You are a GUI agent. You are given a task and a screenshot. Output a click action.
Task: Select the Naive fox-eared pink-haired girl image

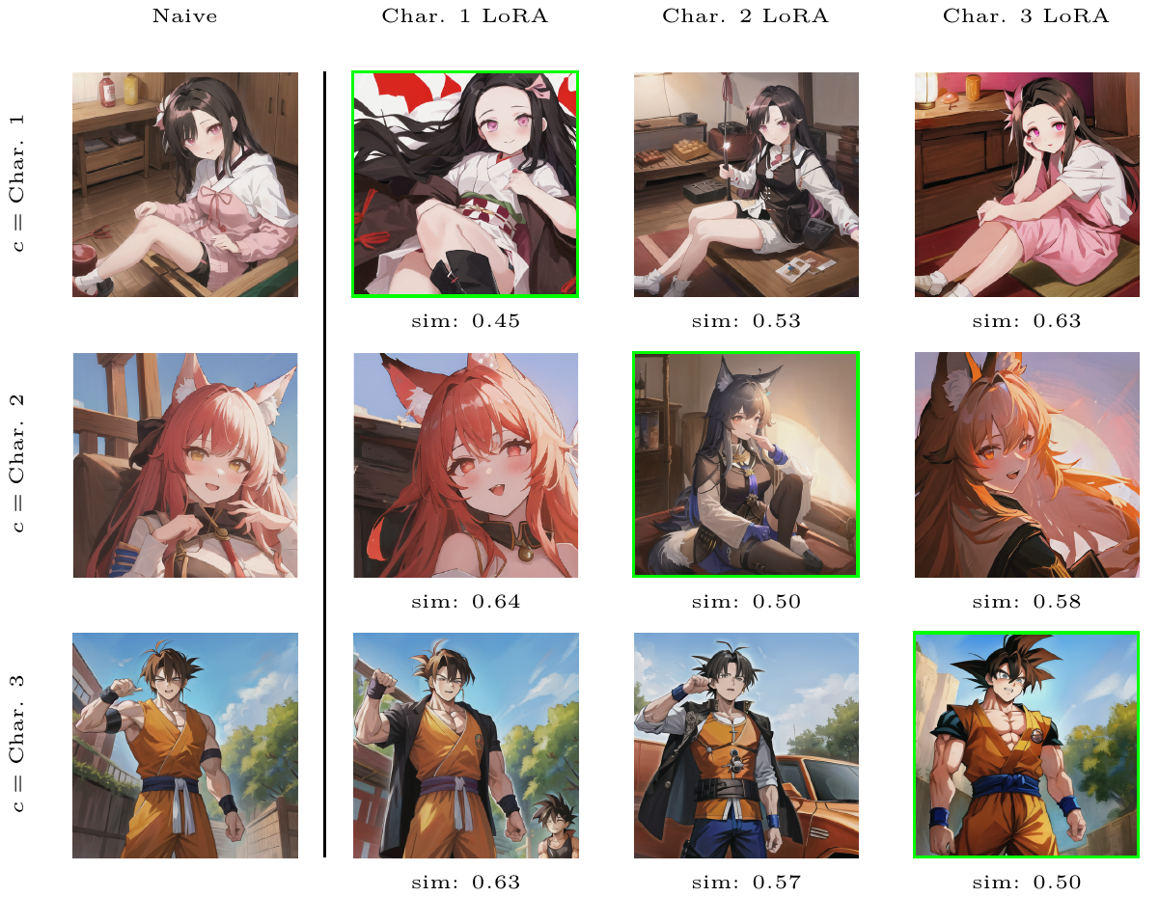(185, 465)
